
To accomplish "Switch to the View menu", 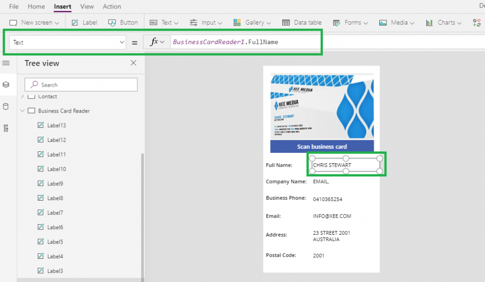I will 87,6.
